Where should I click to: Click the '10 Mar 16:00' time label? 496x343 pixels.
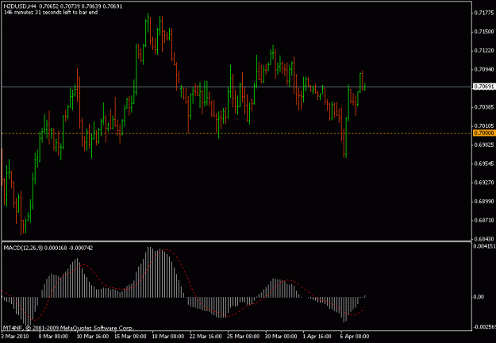point(93,337)
